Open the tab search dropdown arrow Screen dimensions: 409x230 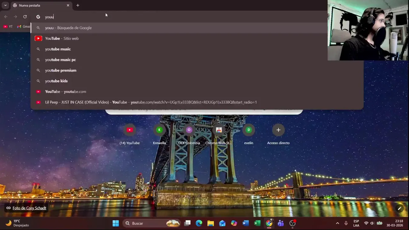pos(5,5)
